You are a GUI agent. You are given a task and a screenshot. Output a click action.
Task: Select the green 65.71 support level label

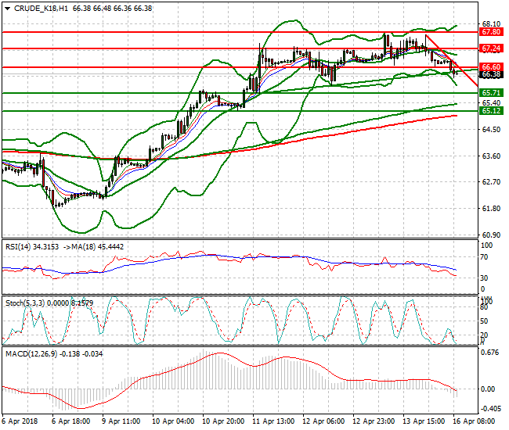click(491, 93)
